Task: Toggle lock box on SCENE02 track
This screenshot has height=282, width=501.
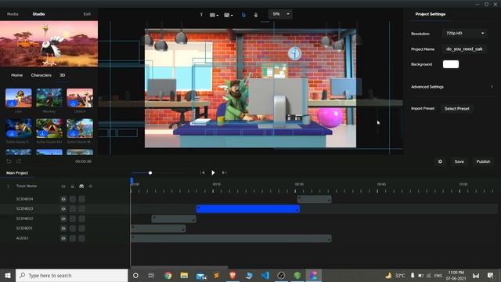Action: (x=73, y=219)
